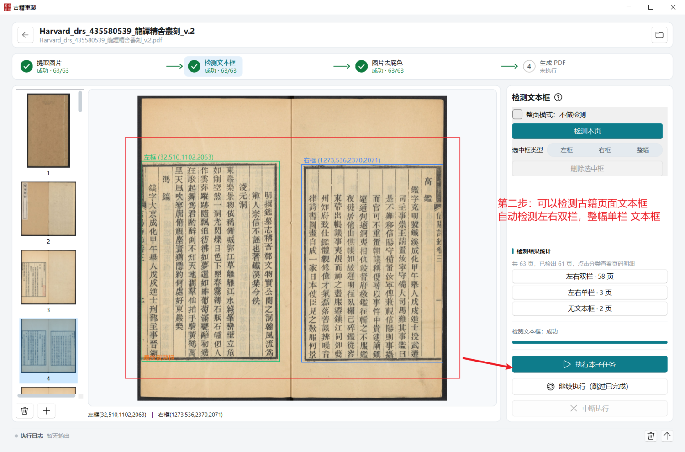Screen dimensions: 685x452
Task: Run the task with 执行本子任务
Action: 590,364
